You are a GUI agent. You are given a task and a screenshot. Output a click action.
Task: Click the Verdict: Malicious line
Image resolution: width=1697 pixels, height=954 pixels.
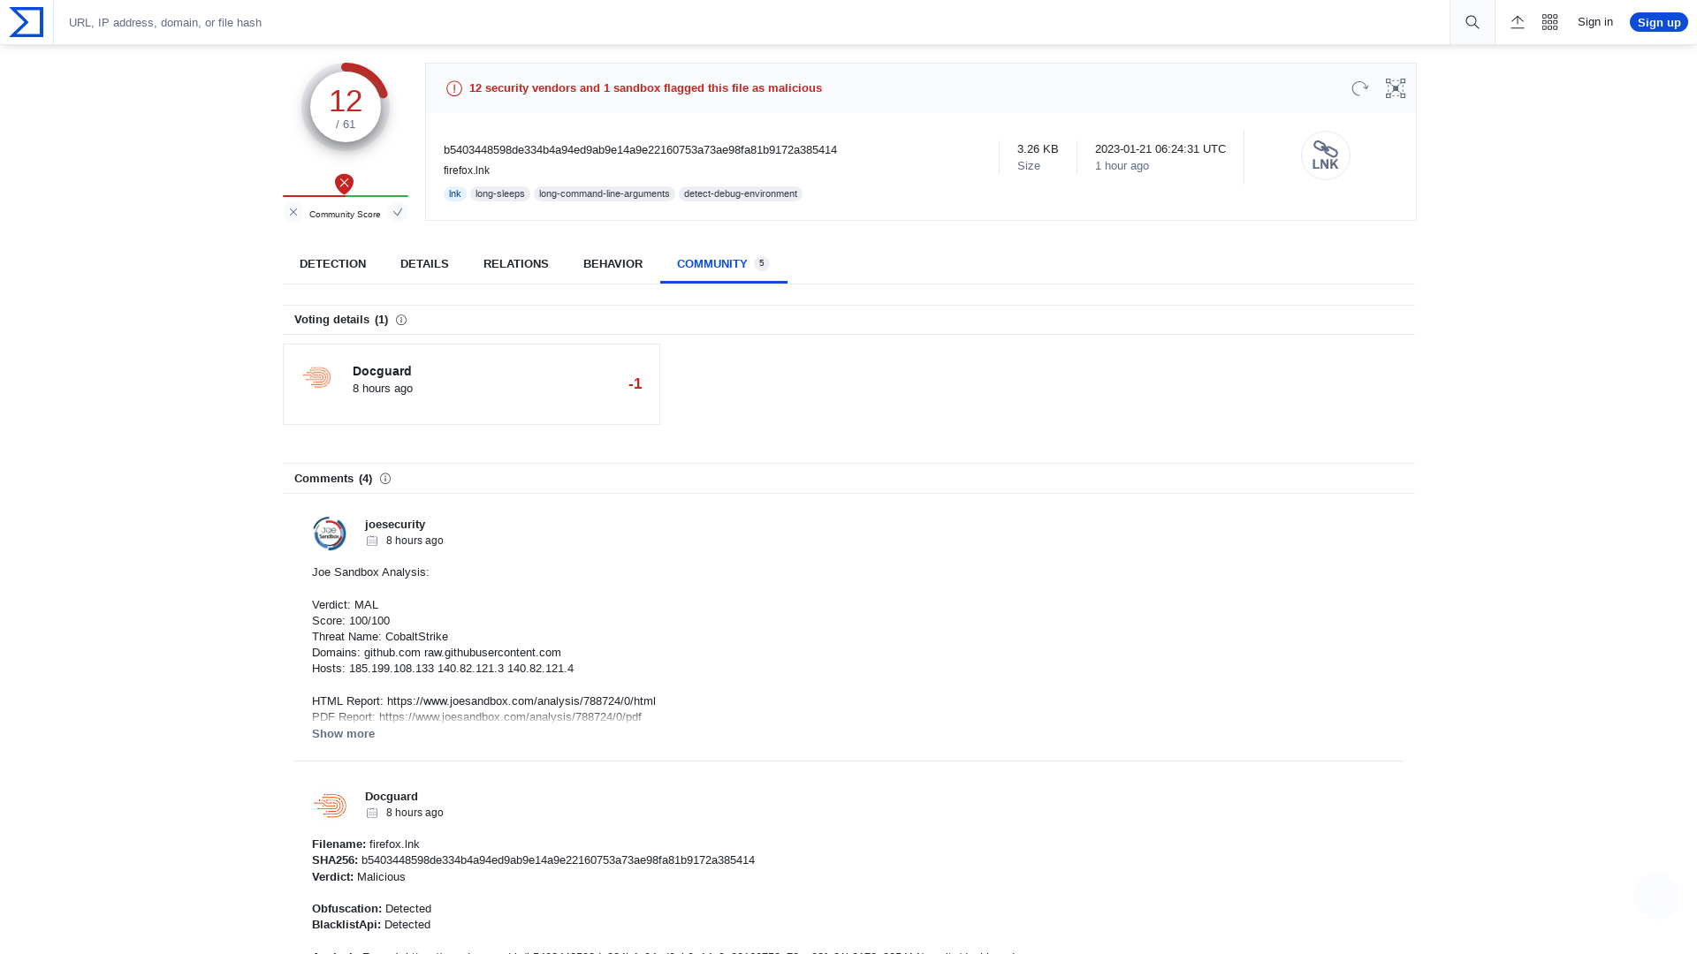[359, 877]
